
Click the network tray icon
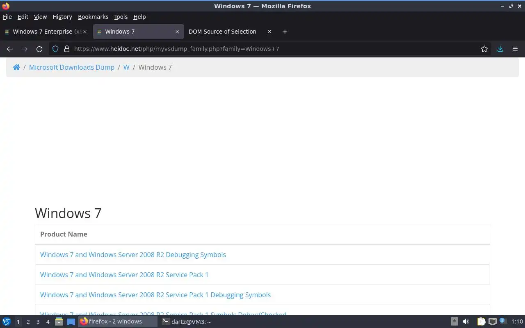pos(492,321)
